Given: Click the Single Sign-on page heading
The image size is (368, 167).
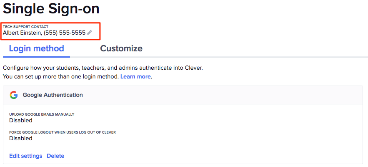Looking at the screenshot, I should 51,8.
